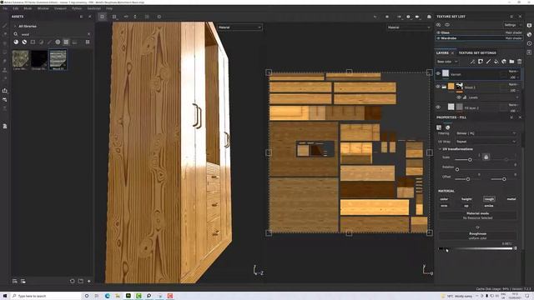Open Shader settings sphere icon on right dock

[529, 34]
